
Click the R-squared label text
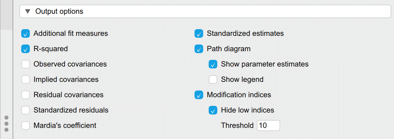[51, 49]
